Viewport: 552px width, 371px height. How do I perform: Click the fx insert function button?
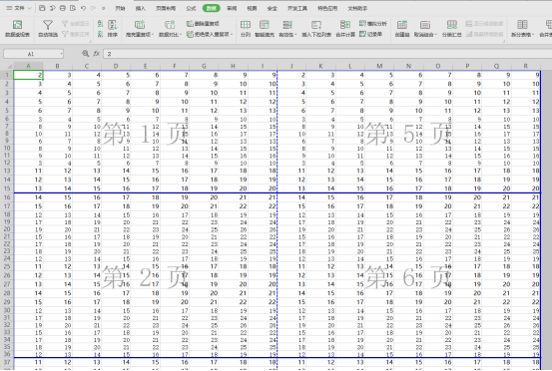coord(97,54)
